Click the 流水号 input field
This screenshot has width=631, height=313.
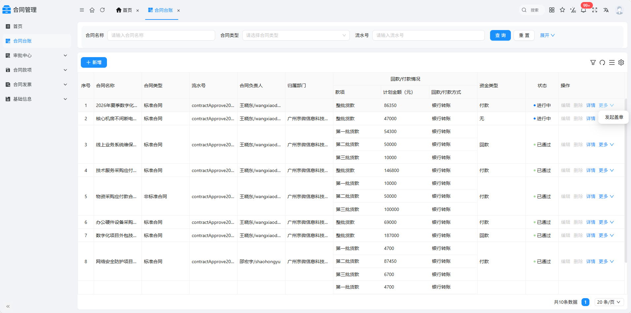coord(428,35)
